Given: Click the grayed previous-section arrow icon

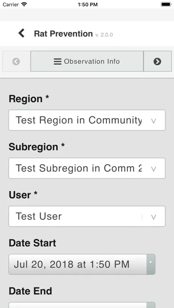Looking at the screenshot, I should click(x=16, y=62).
